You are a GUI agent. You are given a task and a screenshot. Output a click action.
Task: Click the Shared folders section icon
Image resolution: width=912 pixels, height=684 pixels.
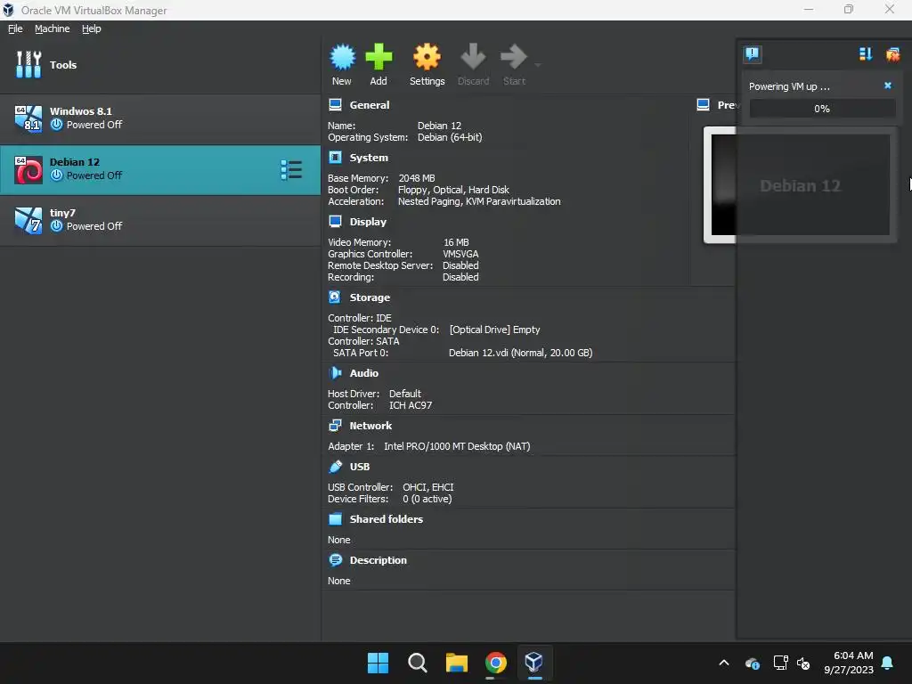tap(335, 519)
